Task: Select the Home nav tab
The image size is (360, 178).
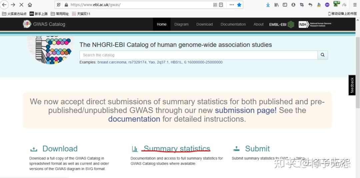Action: (162, 24)
